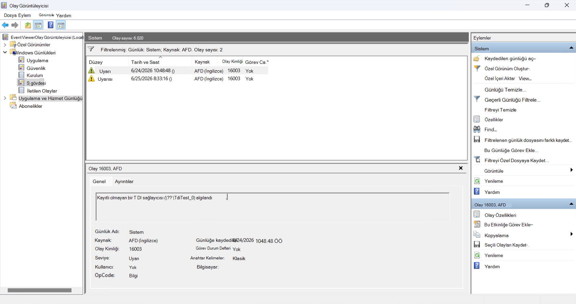Open the Yardım menu in menu bar
Image resolution: width=576 pixels, height=304 pixels.
(64, 16)
